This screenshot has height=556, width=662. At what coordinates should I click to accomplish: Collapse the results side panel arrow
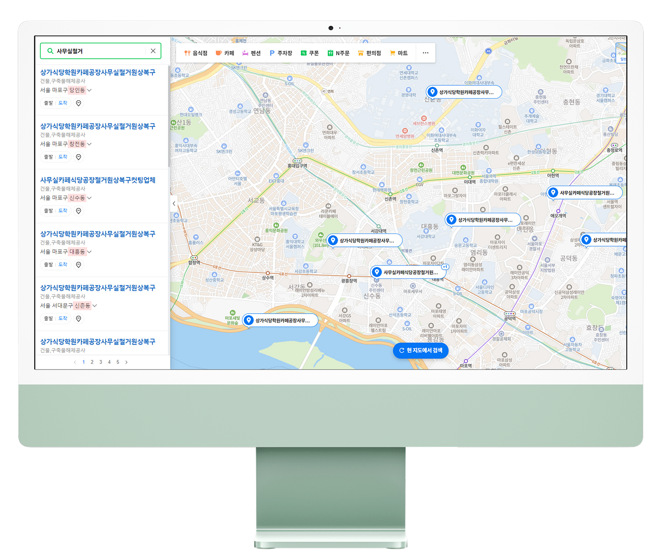(174, 203)
